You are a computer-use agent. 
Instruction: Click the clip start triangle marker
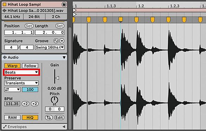pyautogui.click(x=75, y=14)
